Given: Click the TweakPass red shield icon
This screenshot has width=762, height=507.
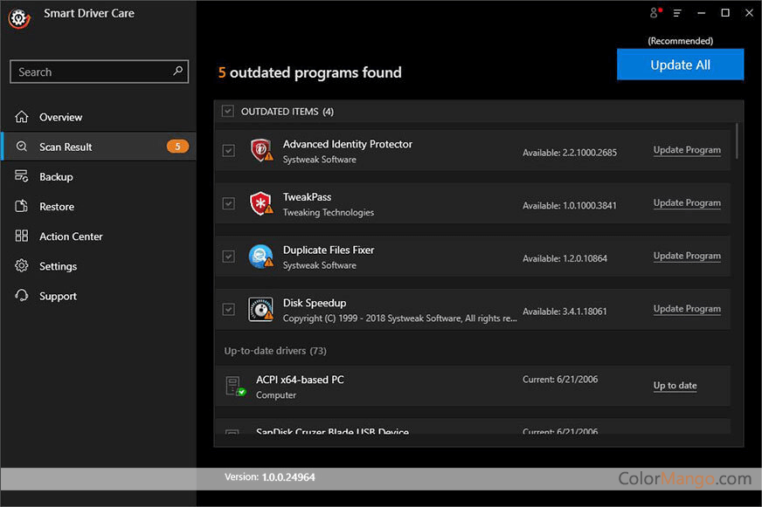Looking at the screenshot, I should coord(260,203).
